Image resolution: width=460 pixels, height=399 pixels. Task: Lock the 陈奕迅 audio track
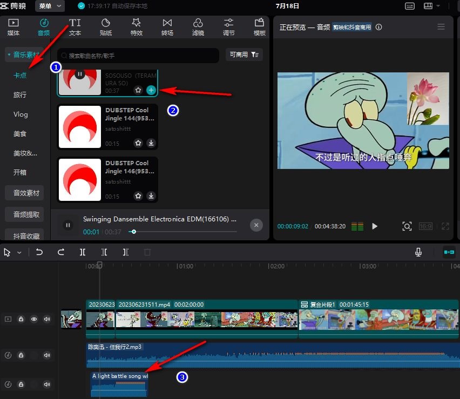[21, 355]
